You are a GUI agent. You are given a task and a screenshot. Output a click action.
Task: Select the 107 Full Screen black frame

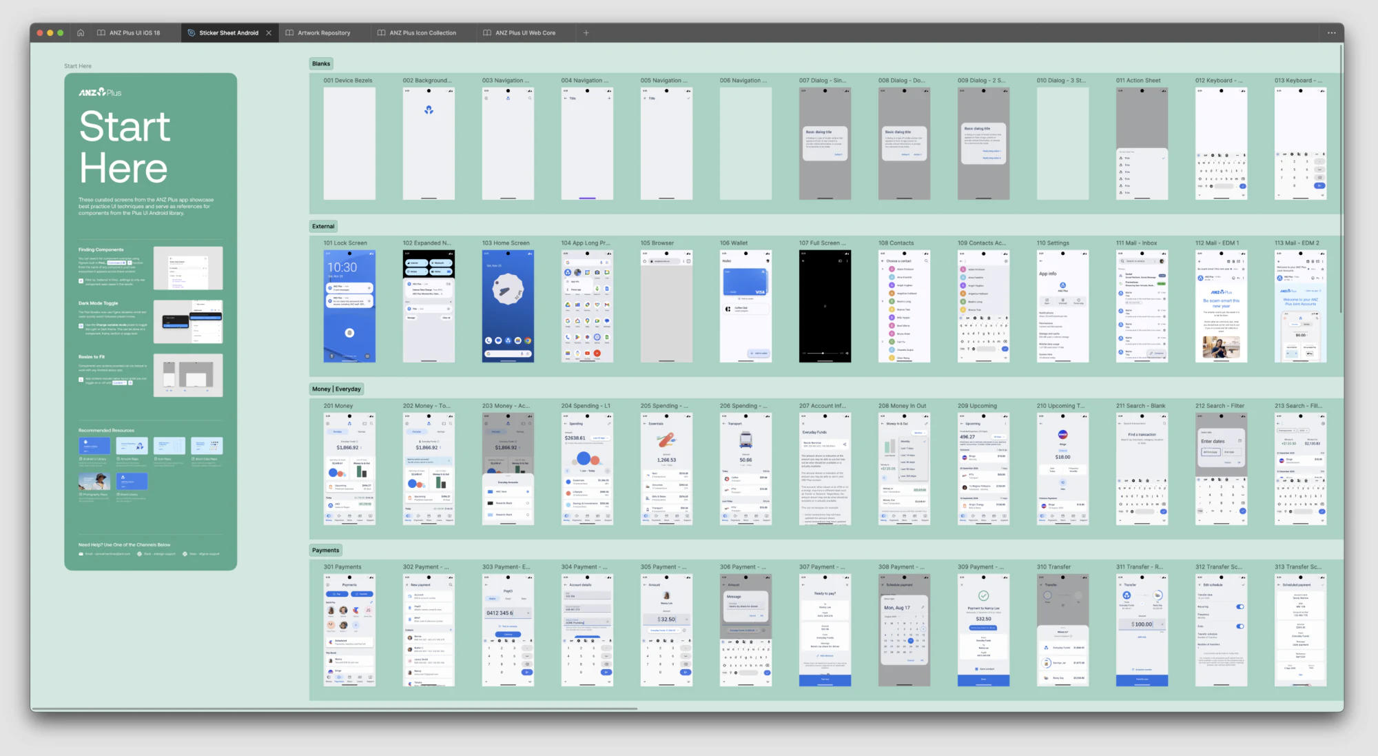825,306
